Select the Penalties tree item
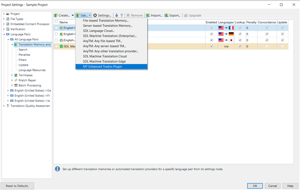Viewport: 300px width, 190px height. 24,55
